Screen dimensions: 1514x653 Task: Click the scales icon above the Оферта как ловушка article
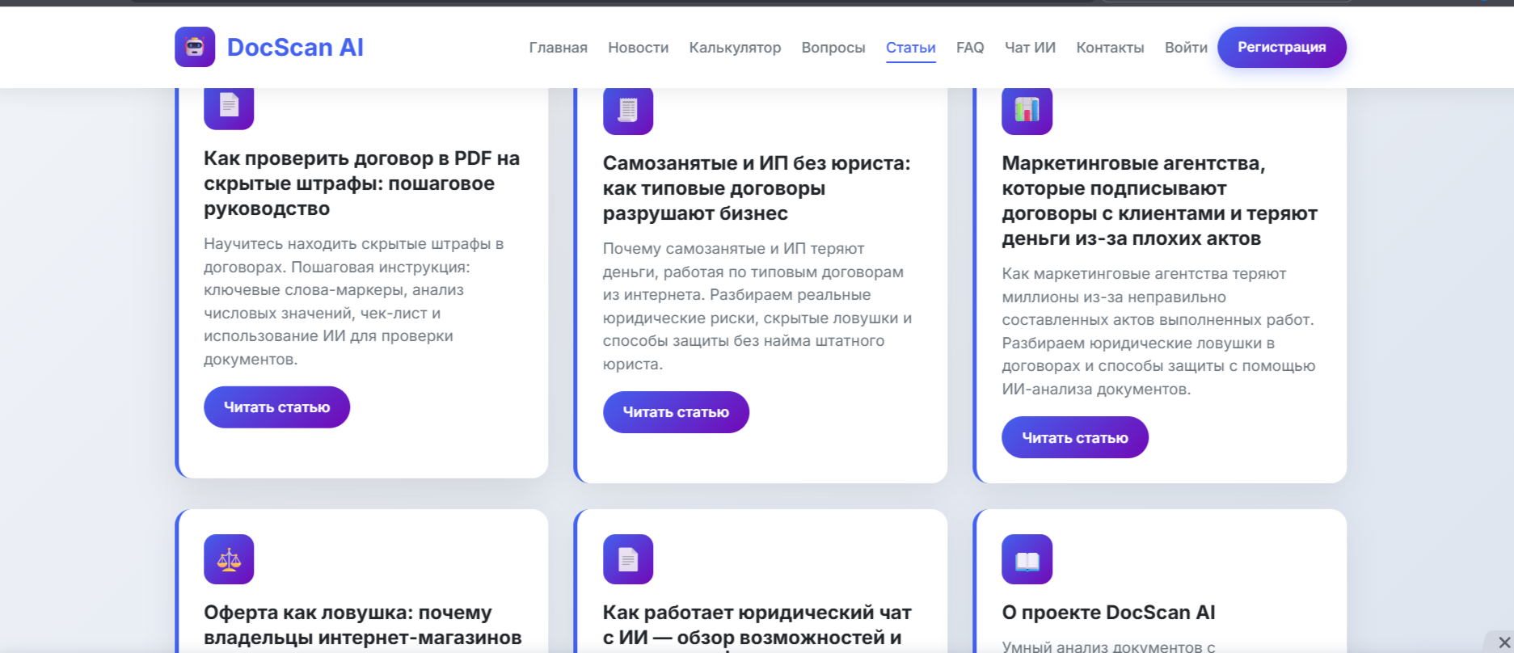(229, 559)
